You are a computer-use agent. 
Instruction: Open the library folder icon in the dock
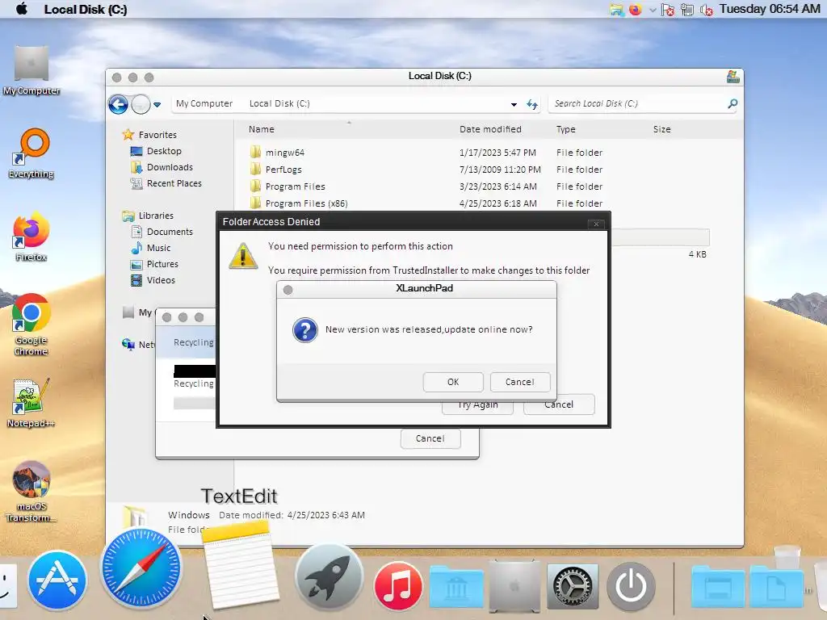pos(456,586)
